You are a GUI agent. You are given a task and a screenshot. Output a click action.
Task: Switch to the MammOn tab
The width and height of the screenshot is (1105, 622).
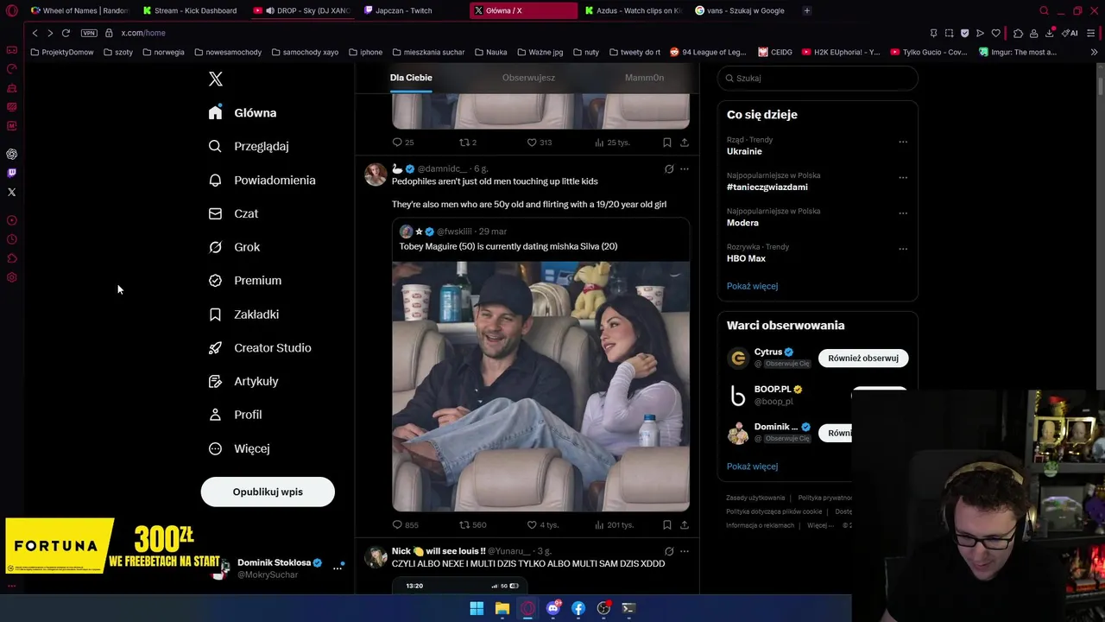pos(644,78)
